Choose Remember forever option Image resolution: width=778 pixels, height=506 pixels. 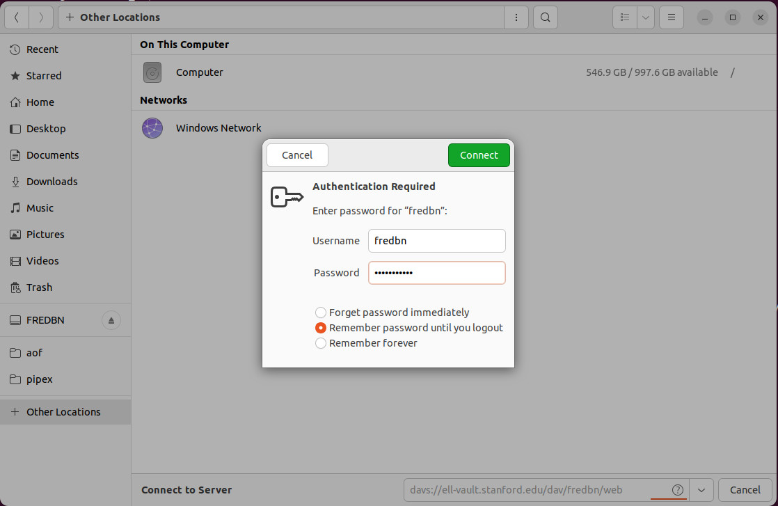[321, 343]
